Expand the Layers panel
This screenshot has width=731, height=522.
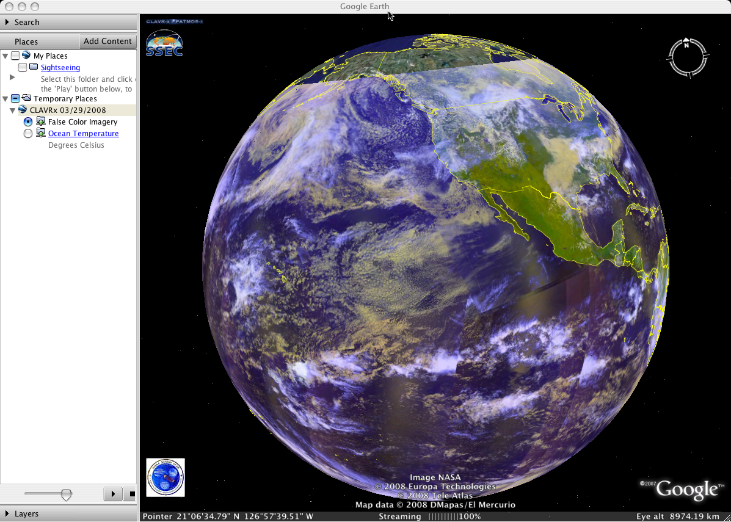[x=7, y=513]
